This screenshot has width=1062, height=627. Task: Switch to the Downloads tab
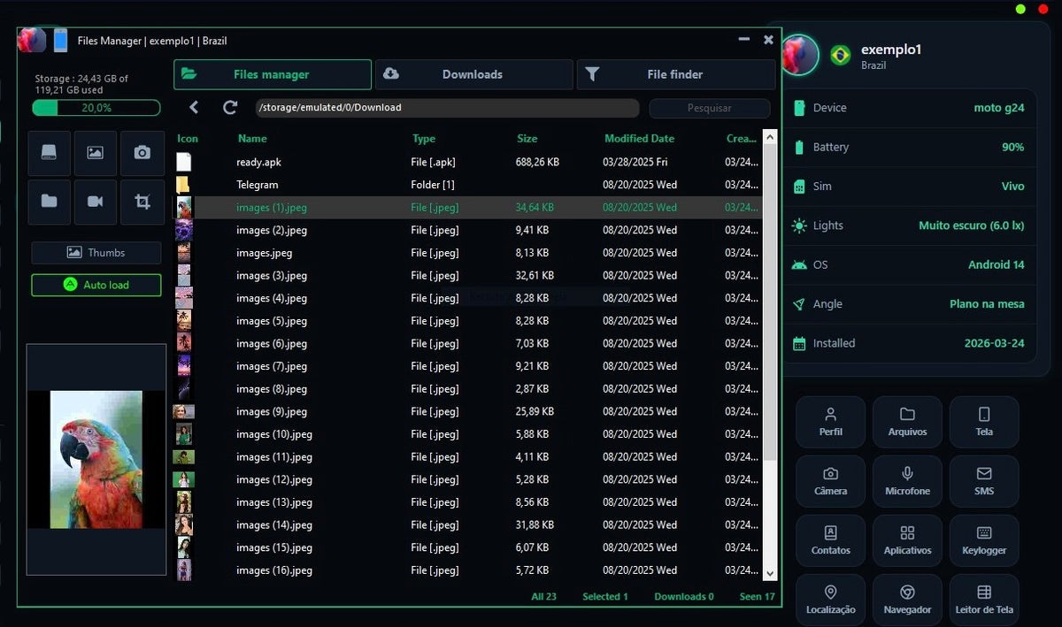(x=473, y=75)
